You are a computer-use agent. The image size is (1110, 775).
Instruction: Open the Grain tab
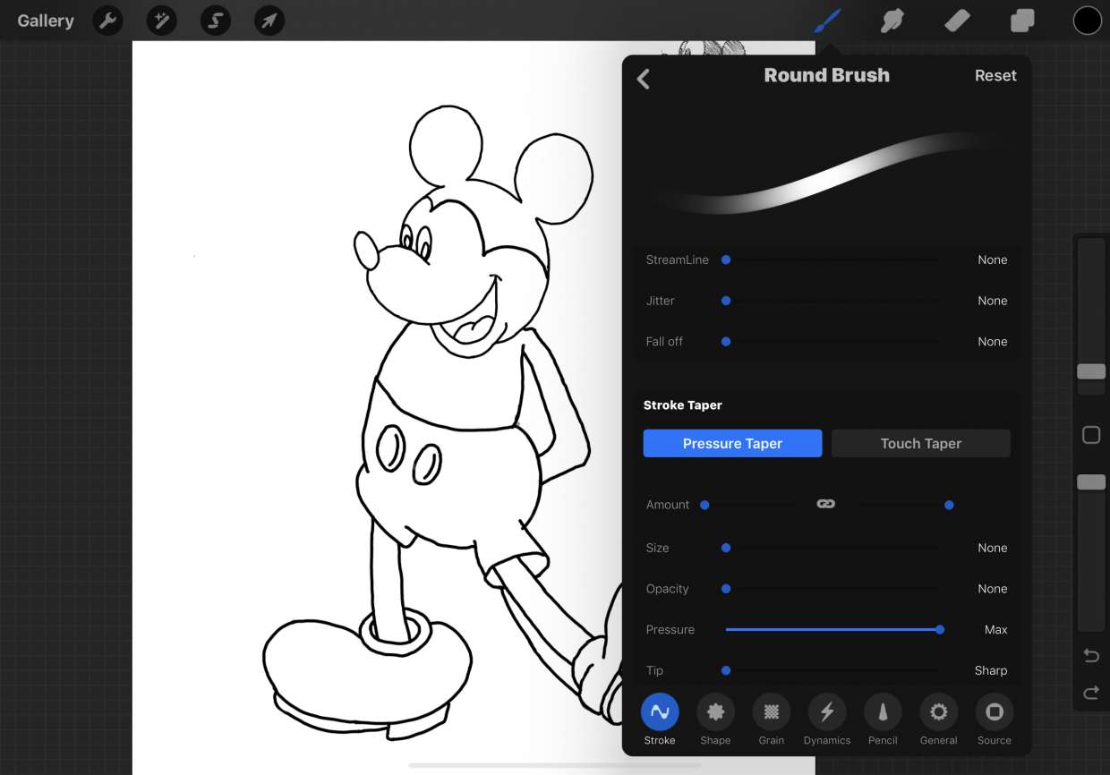pos(771,720)
